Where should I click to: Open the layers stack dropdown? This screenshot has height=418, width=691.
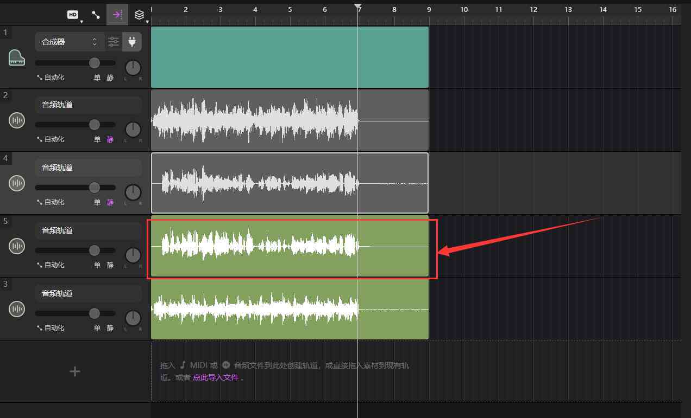[140, 15]
